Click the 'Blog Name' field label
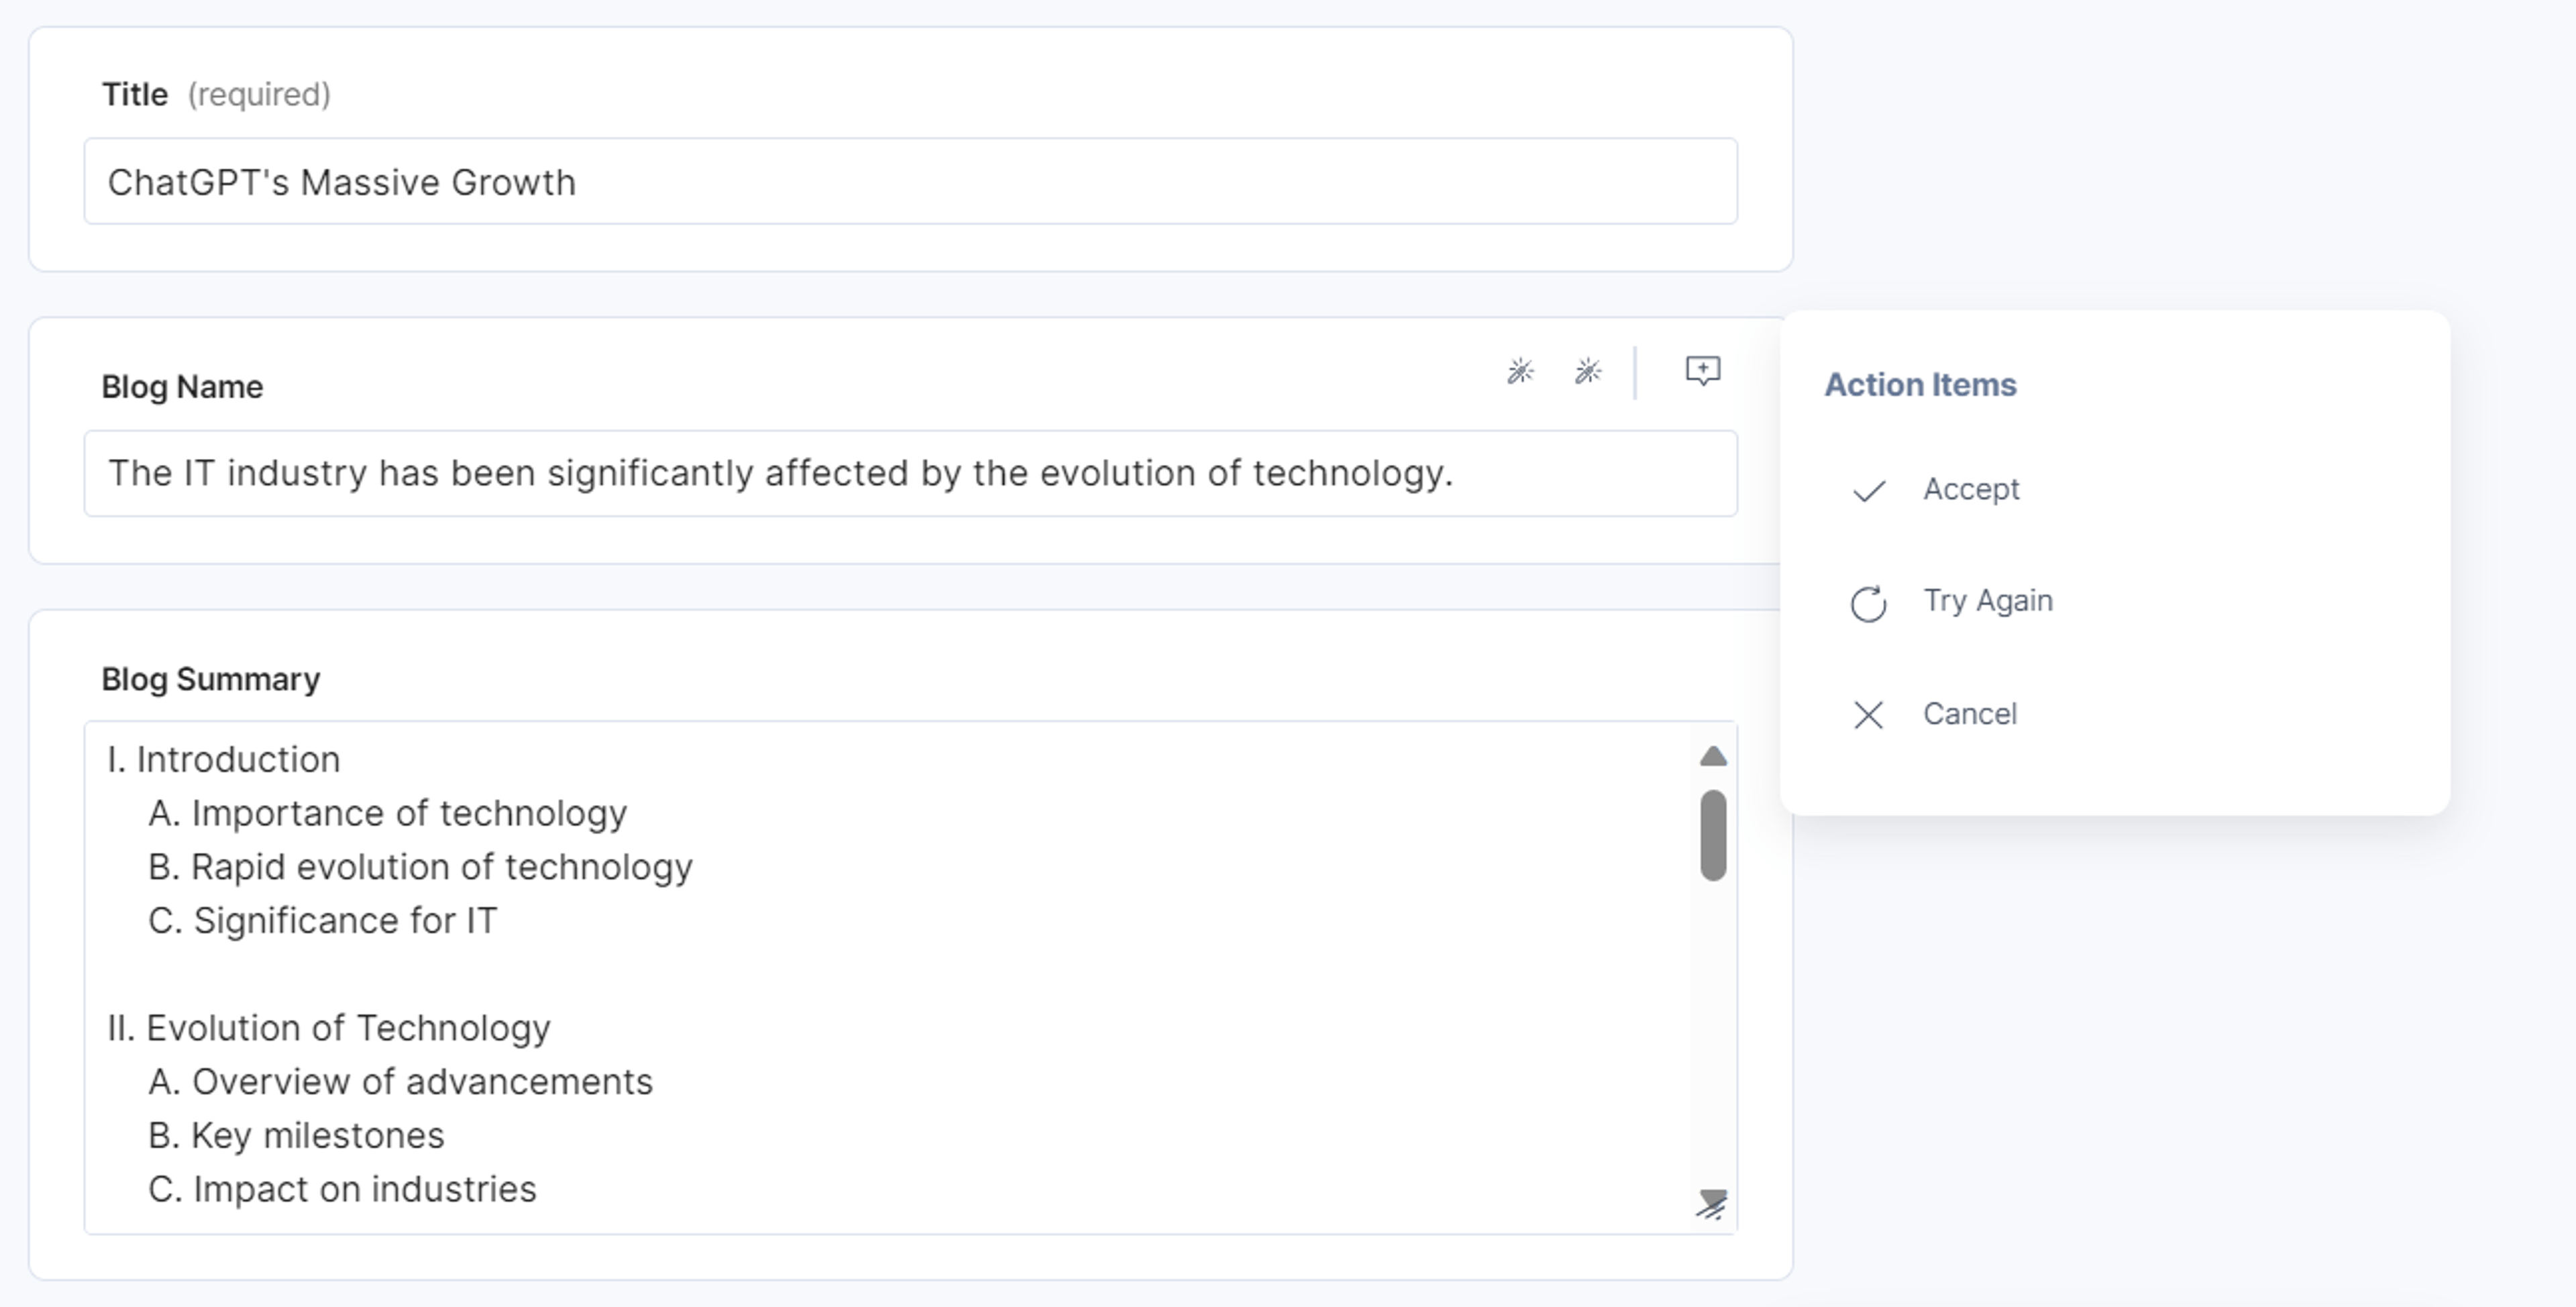The image size is (2576, 1307). pyautogui.click(x=182, y=387)
